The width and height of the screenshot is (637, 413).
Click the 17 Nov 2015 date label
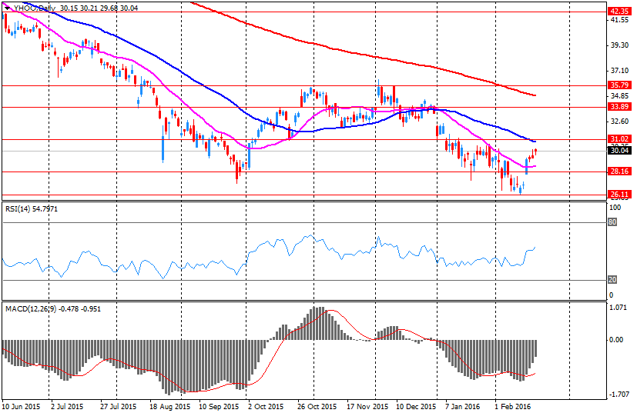coord(367,407)
